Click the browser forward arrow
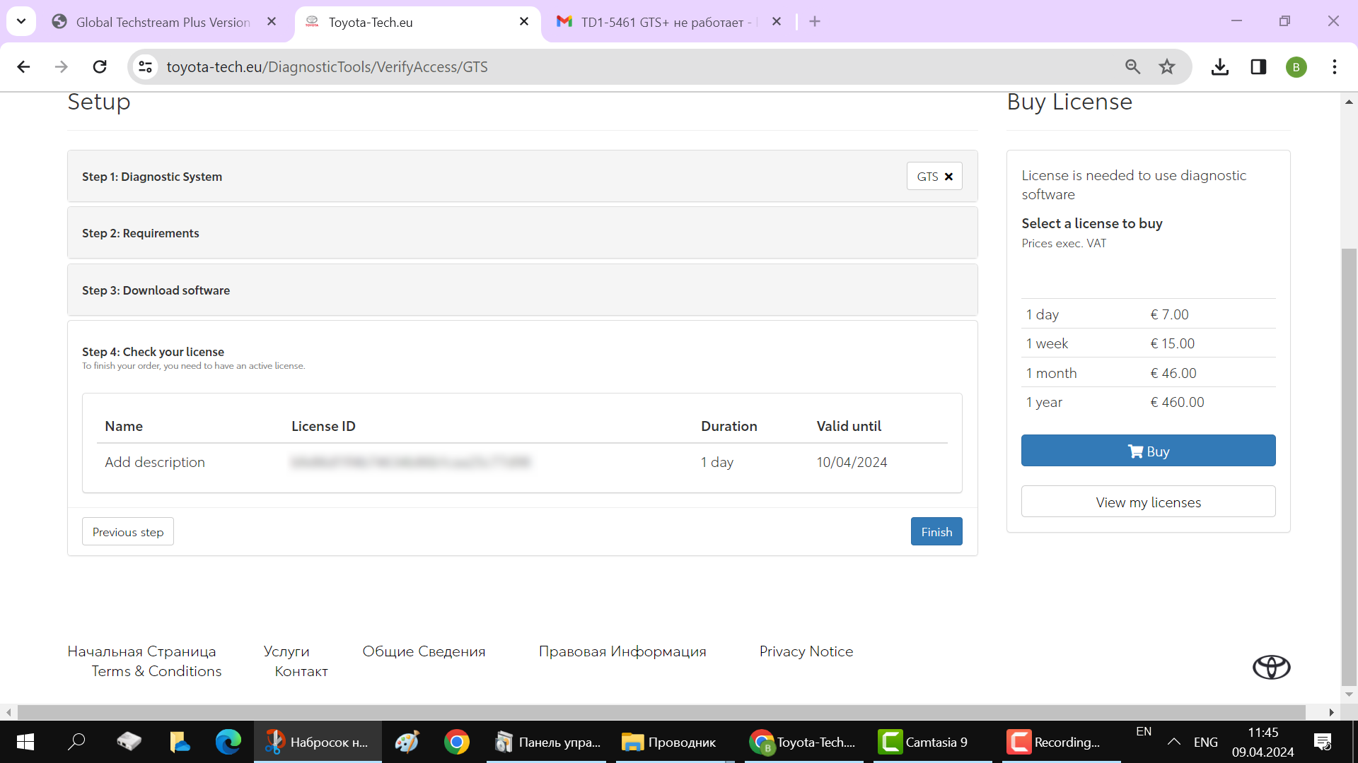This screenshot has height=763, width=1358. tap(62, 66)
